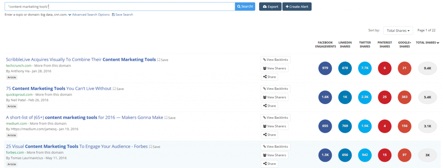Click the total shares bubble showing 5.4K
This screenshot has width=443, height=168.
(x=427, y=97)
